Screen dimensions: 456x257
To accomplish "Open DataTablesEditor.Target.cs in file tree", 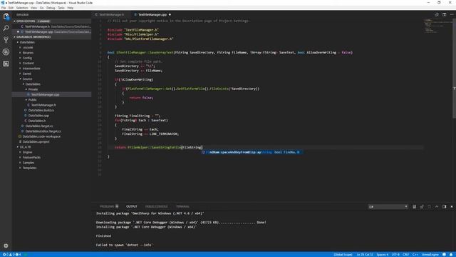I will (43, 131).
